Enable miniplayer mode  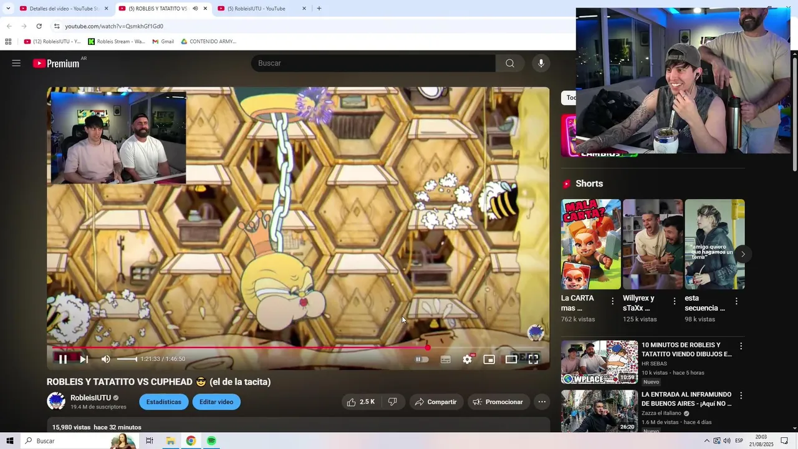click(x=489, y=359)
